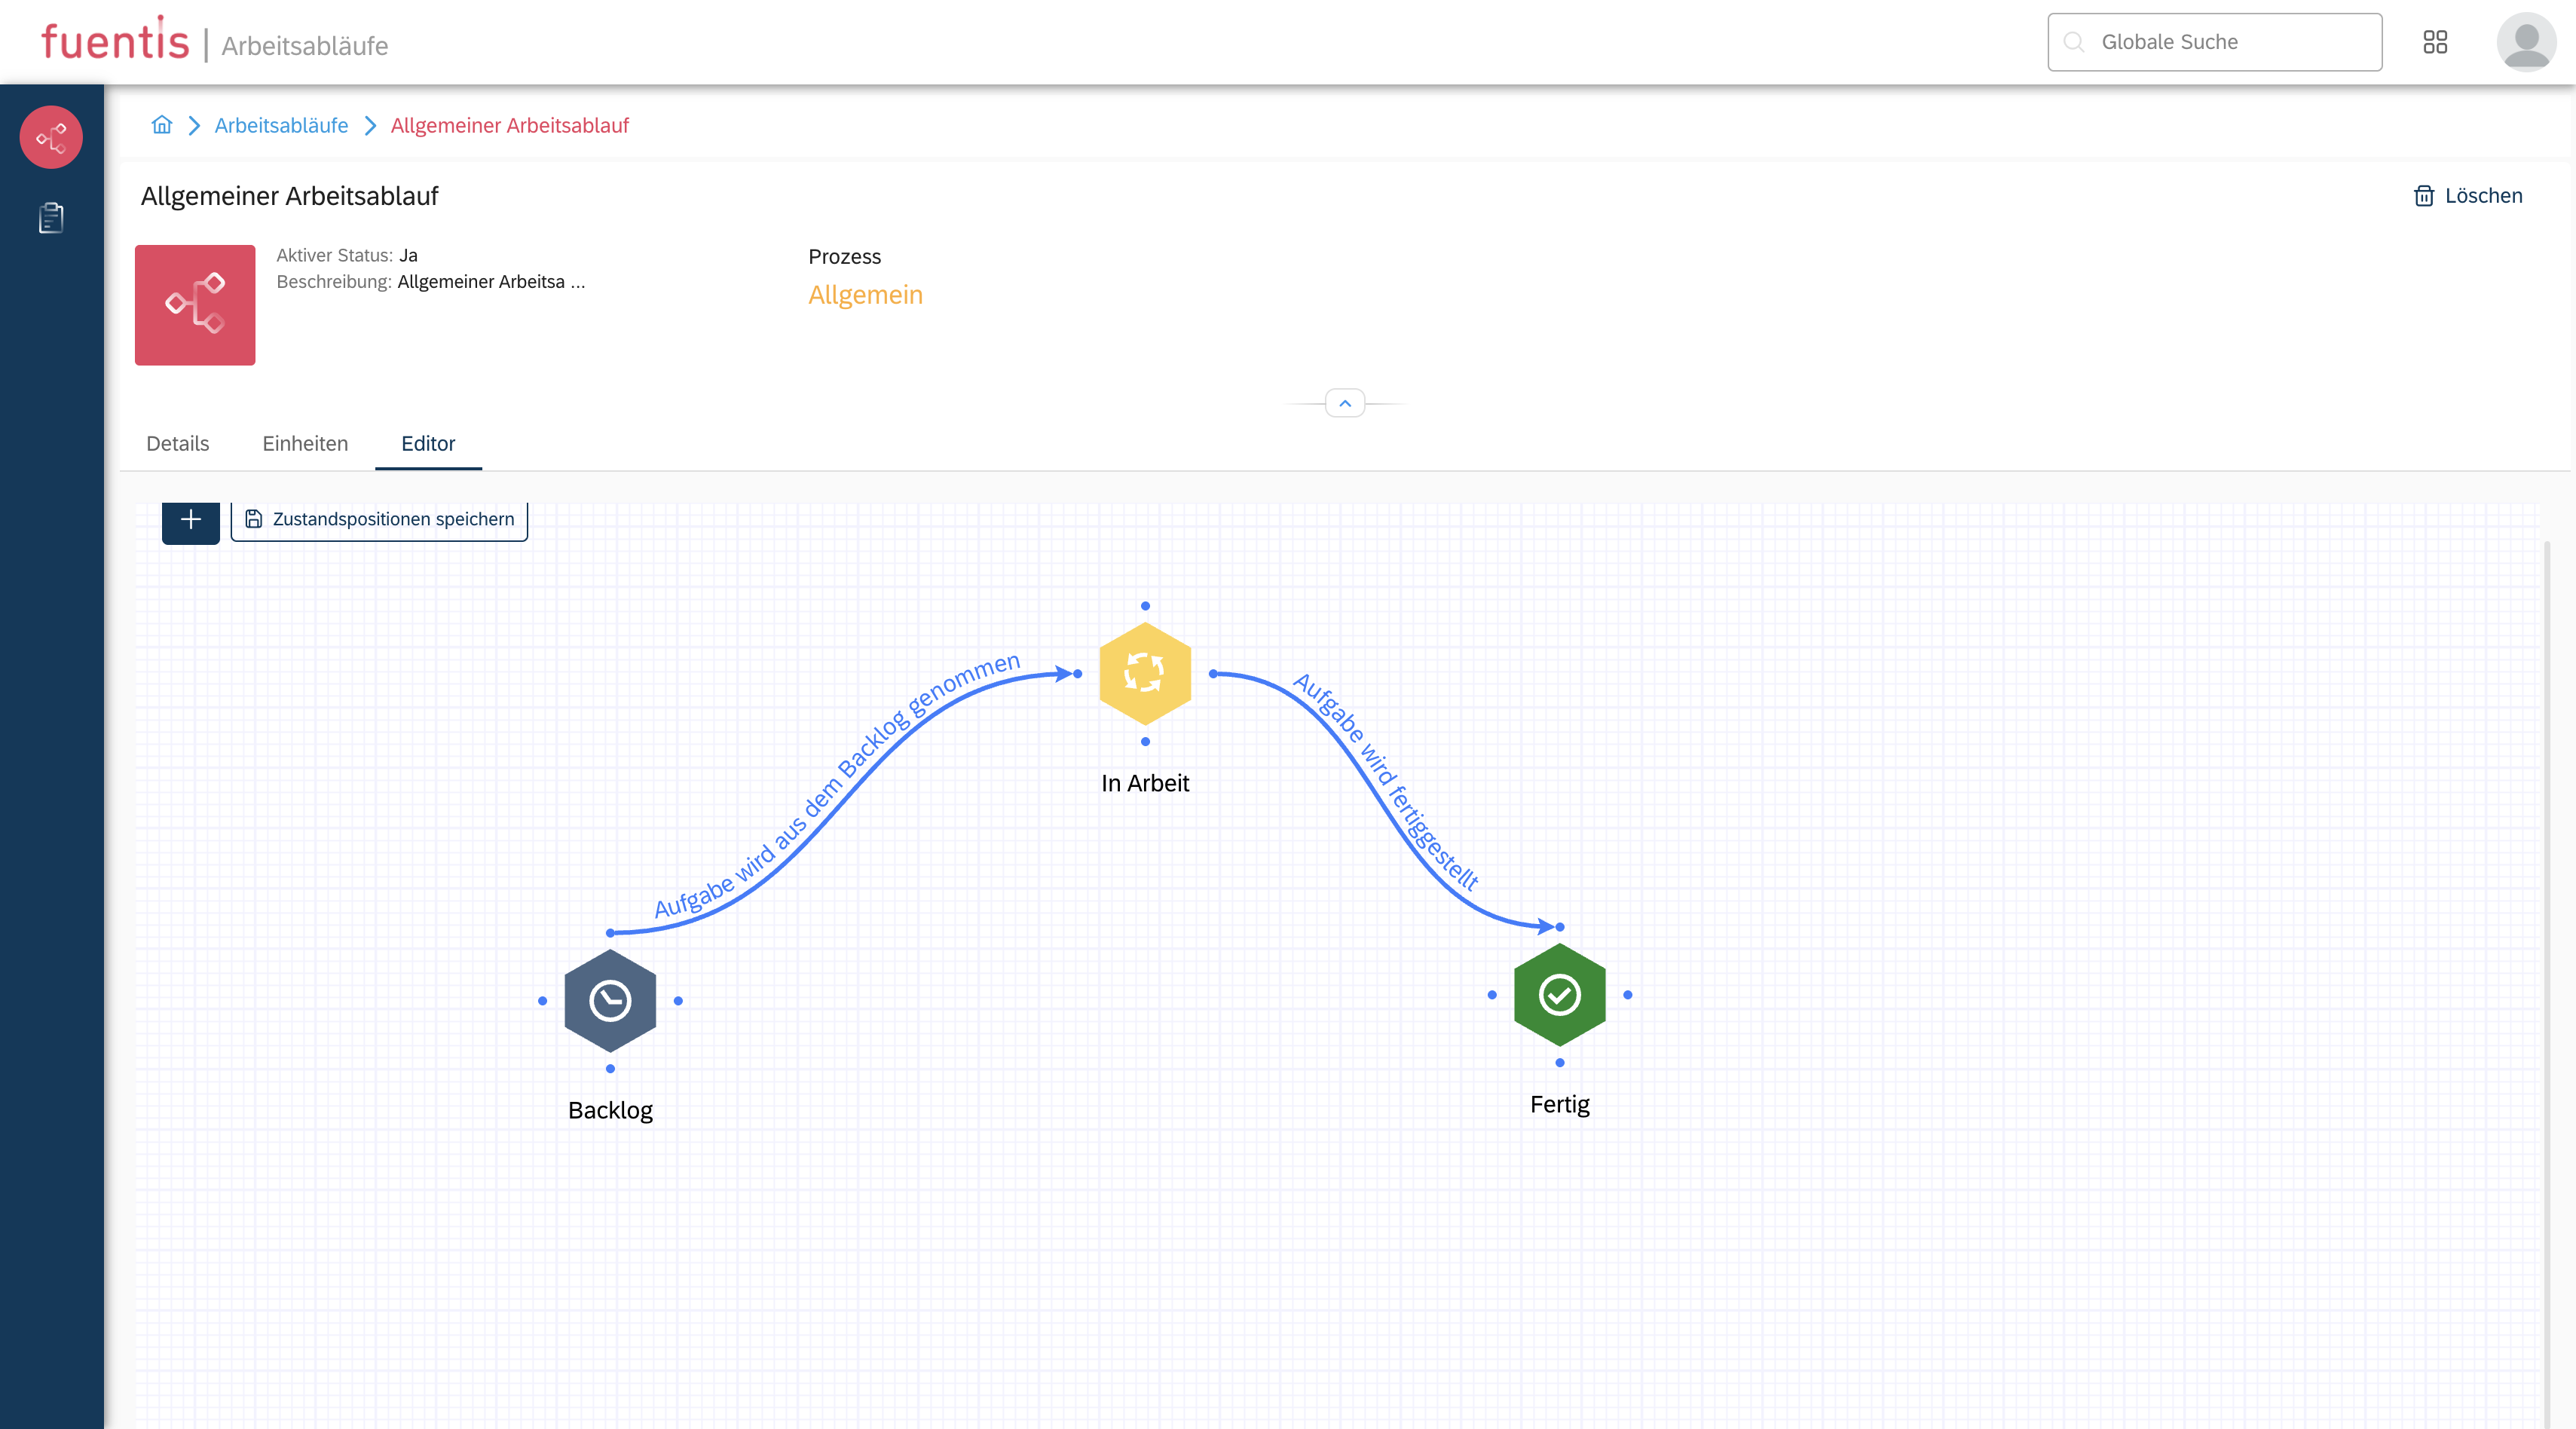Click Löschen to delete the workflow

[2468, 196]
